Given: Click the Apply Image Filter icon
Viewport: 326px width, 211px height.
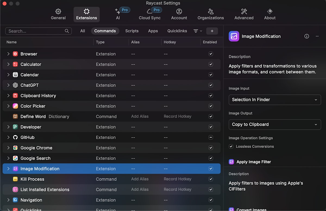Looking at the screenshot, I should click(231, 162).
